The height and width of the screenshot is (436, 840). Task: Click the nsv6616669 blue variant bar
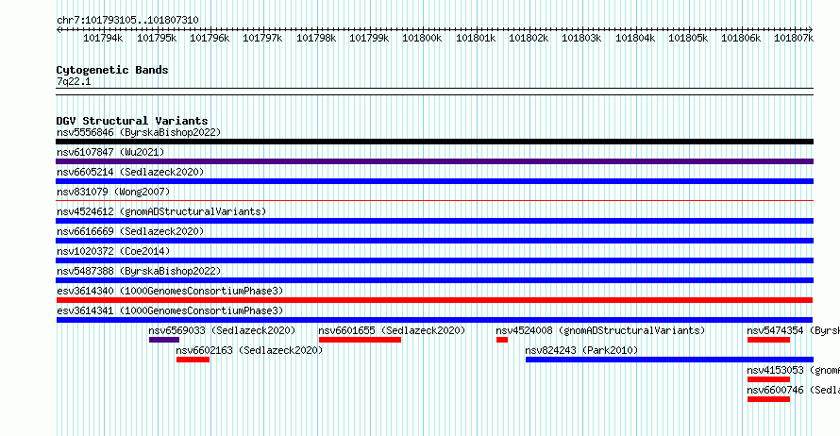coord(434,241)
